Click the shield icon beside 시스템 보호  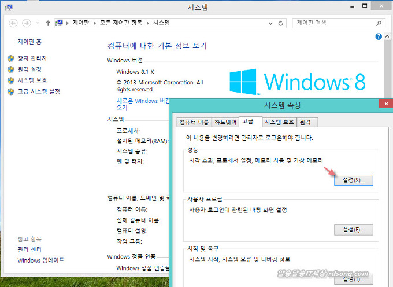click(10, 81)
